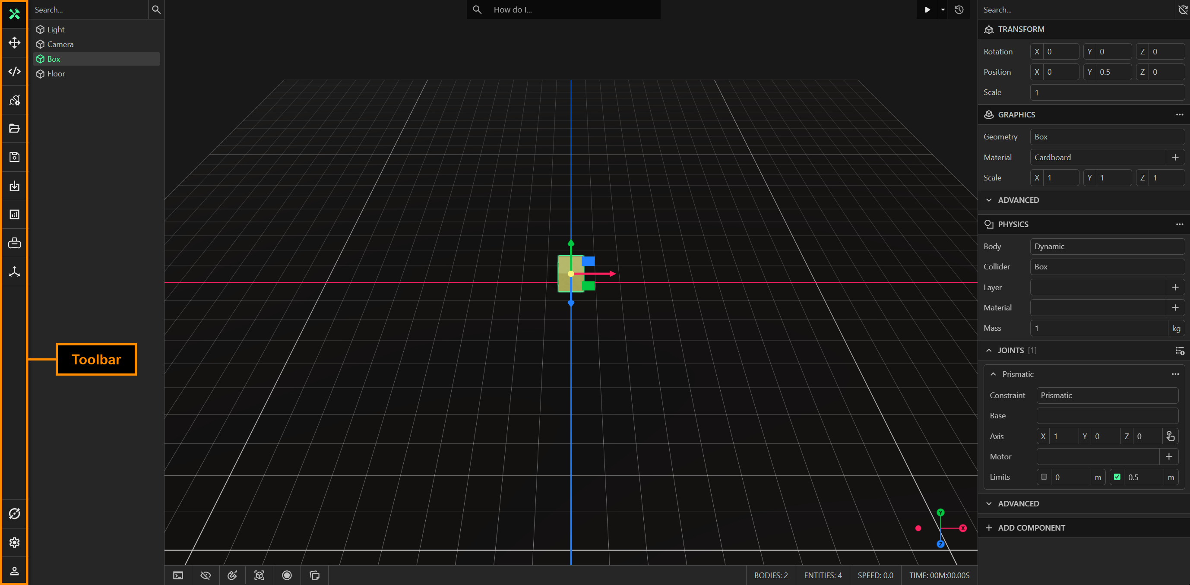Select Floor in the scene tree
Screen dimensions: 1190x585
[x=97, y=74]
